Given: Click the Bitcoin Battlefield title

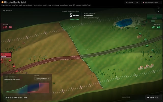Looking at the screenshot, I should [15, 2].
